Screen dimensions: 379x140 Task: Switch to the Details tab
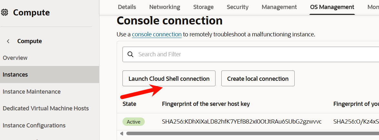127,7
